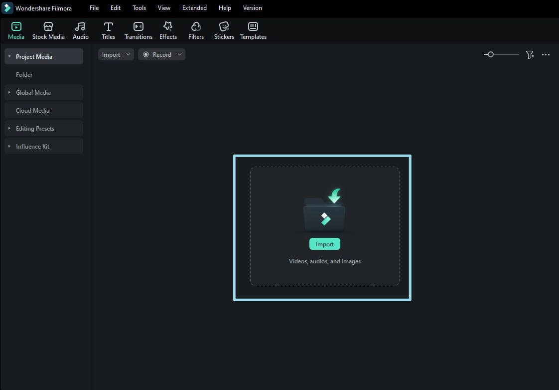The height and width of the screenshot is (390, 559).
Task: Open the Audio panel
Action: 81,30
